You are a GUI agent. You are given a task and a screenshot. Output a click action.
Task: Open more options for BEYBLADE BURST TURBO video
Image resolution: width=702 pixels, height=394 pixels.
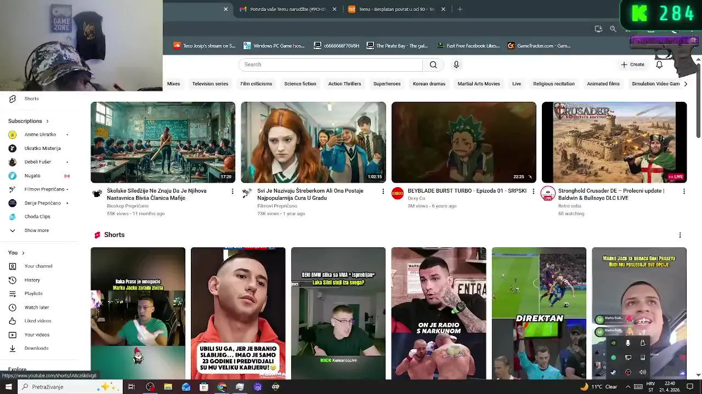pyautogui.click(x=533, y=191)
